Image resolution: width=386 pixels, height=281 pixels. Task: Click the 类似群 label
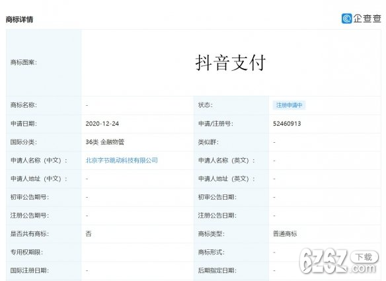[x=208, y=142]
